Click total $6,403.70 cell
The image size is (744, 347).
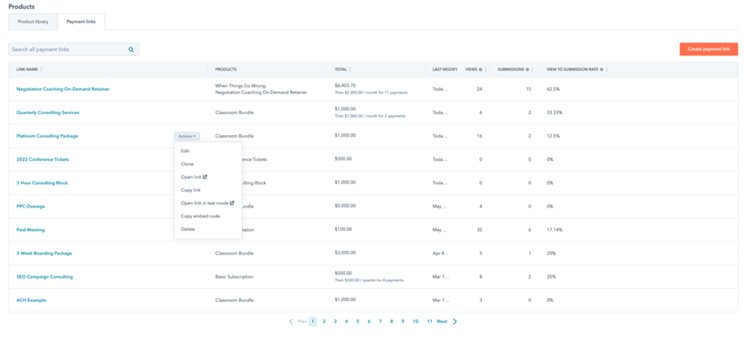click(x=345, y=86)
